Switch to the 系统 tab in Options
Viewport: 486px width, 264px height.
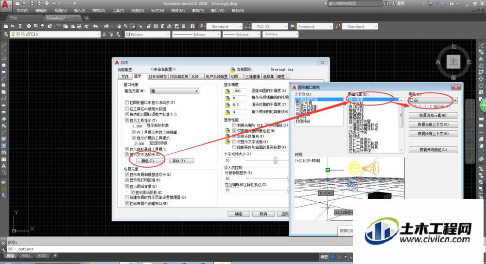[x=195, y=77]
